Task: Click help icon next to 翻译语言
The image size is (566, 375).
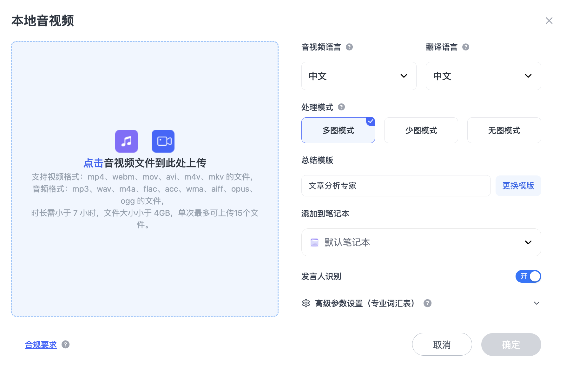Action: tap(466, 47)
